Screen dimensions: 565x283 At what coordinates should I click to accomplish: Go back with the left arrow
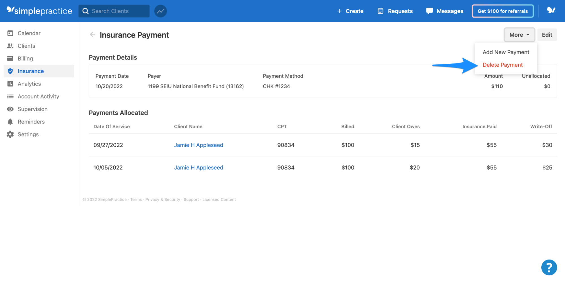92,34
